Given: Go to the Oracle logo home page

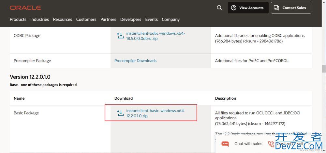Looking at the screenshot, I should coord(25,8).
